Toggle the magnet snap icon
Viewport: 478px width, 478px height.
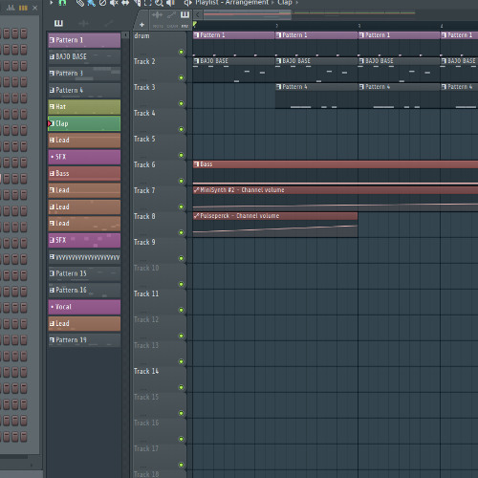point(63,3)
